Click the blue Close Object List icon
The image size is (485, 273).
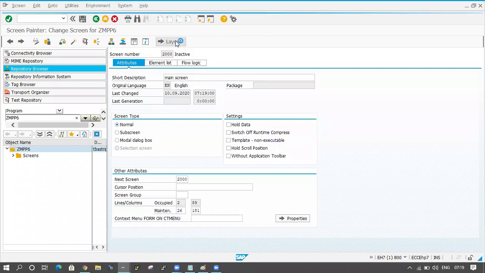[x=97, y=134]
